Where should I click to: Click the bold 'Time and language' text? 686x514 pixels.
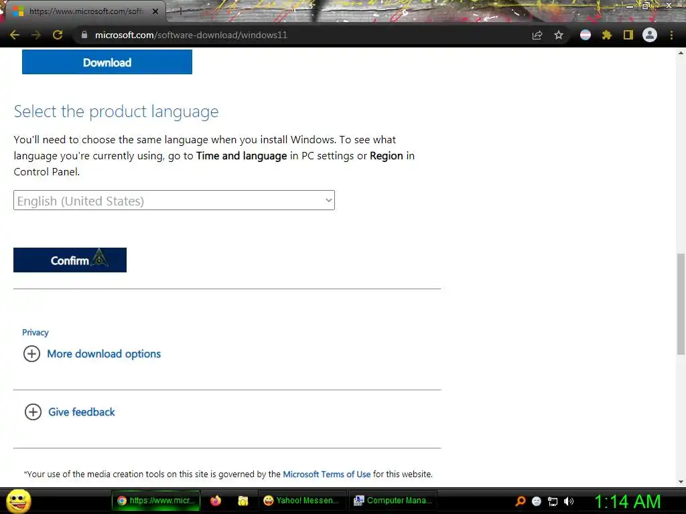(x=241, y=155)
